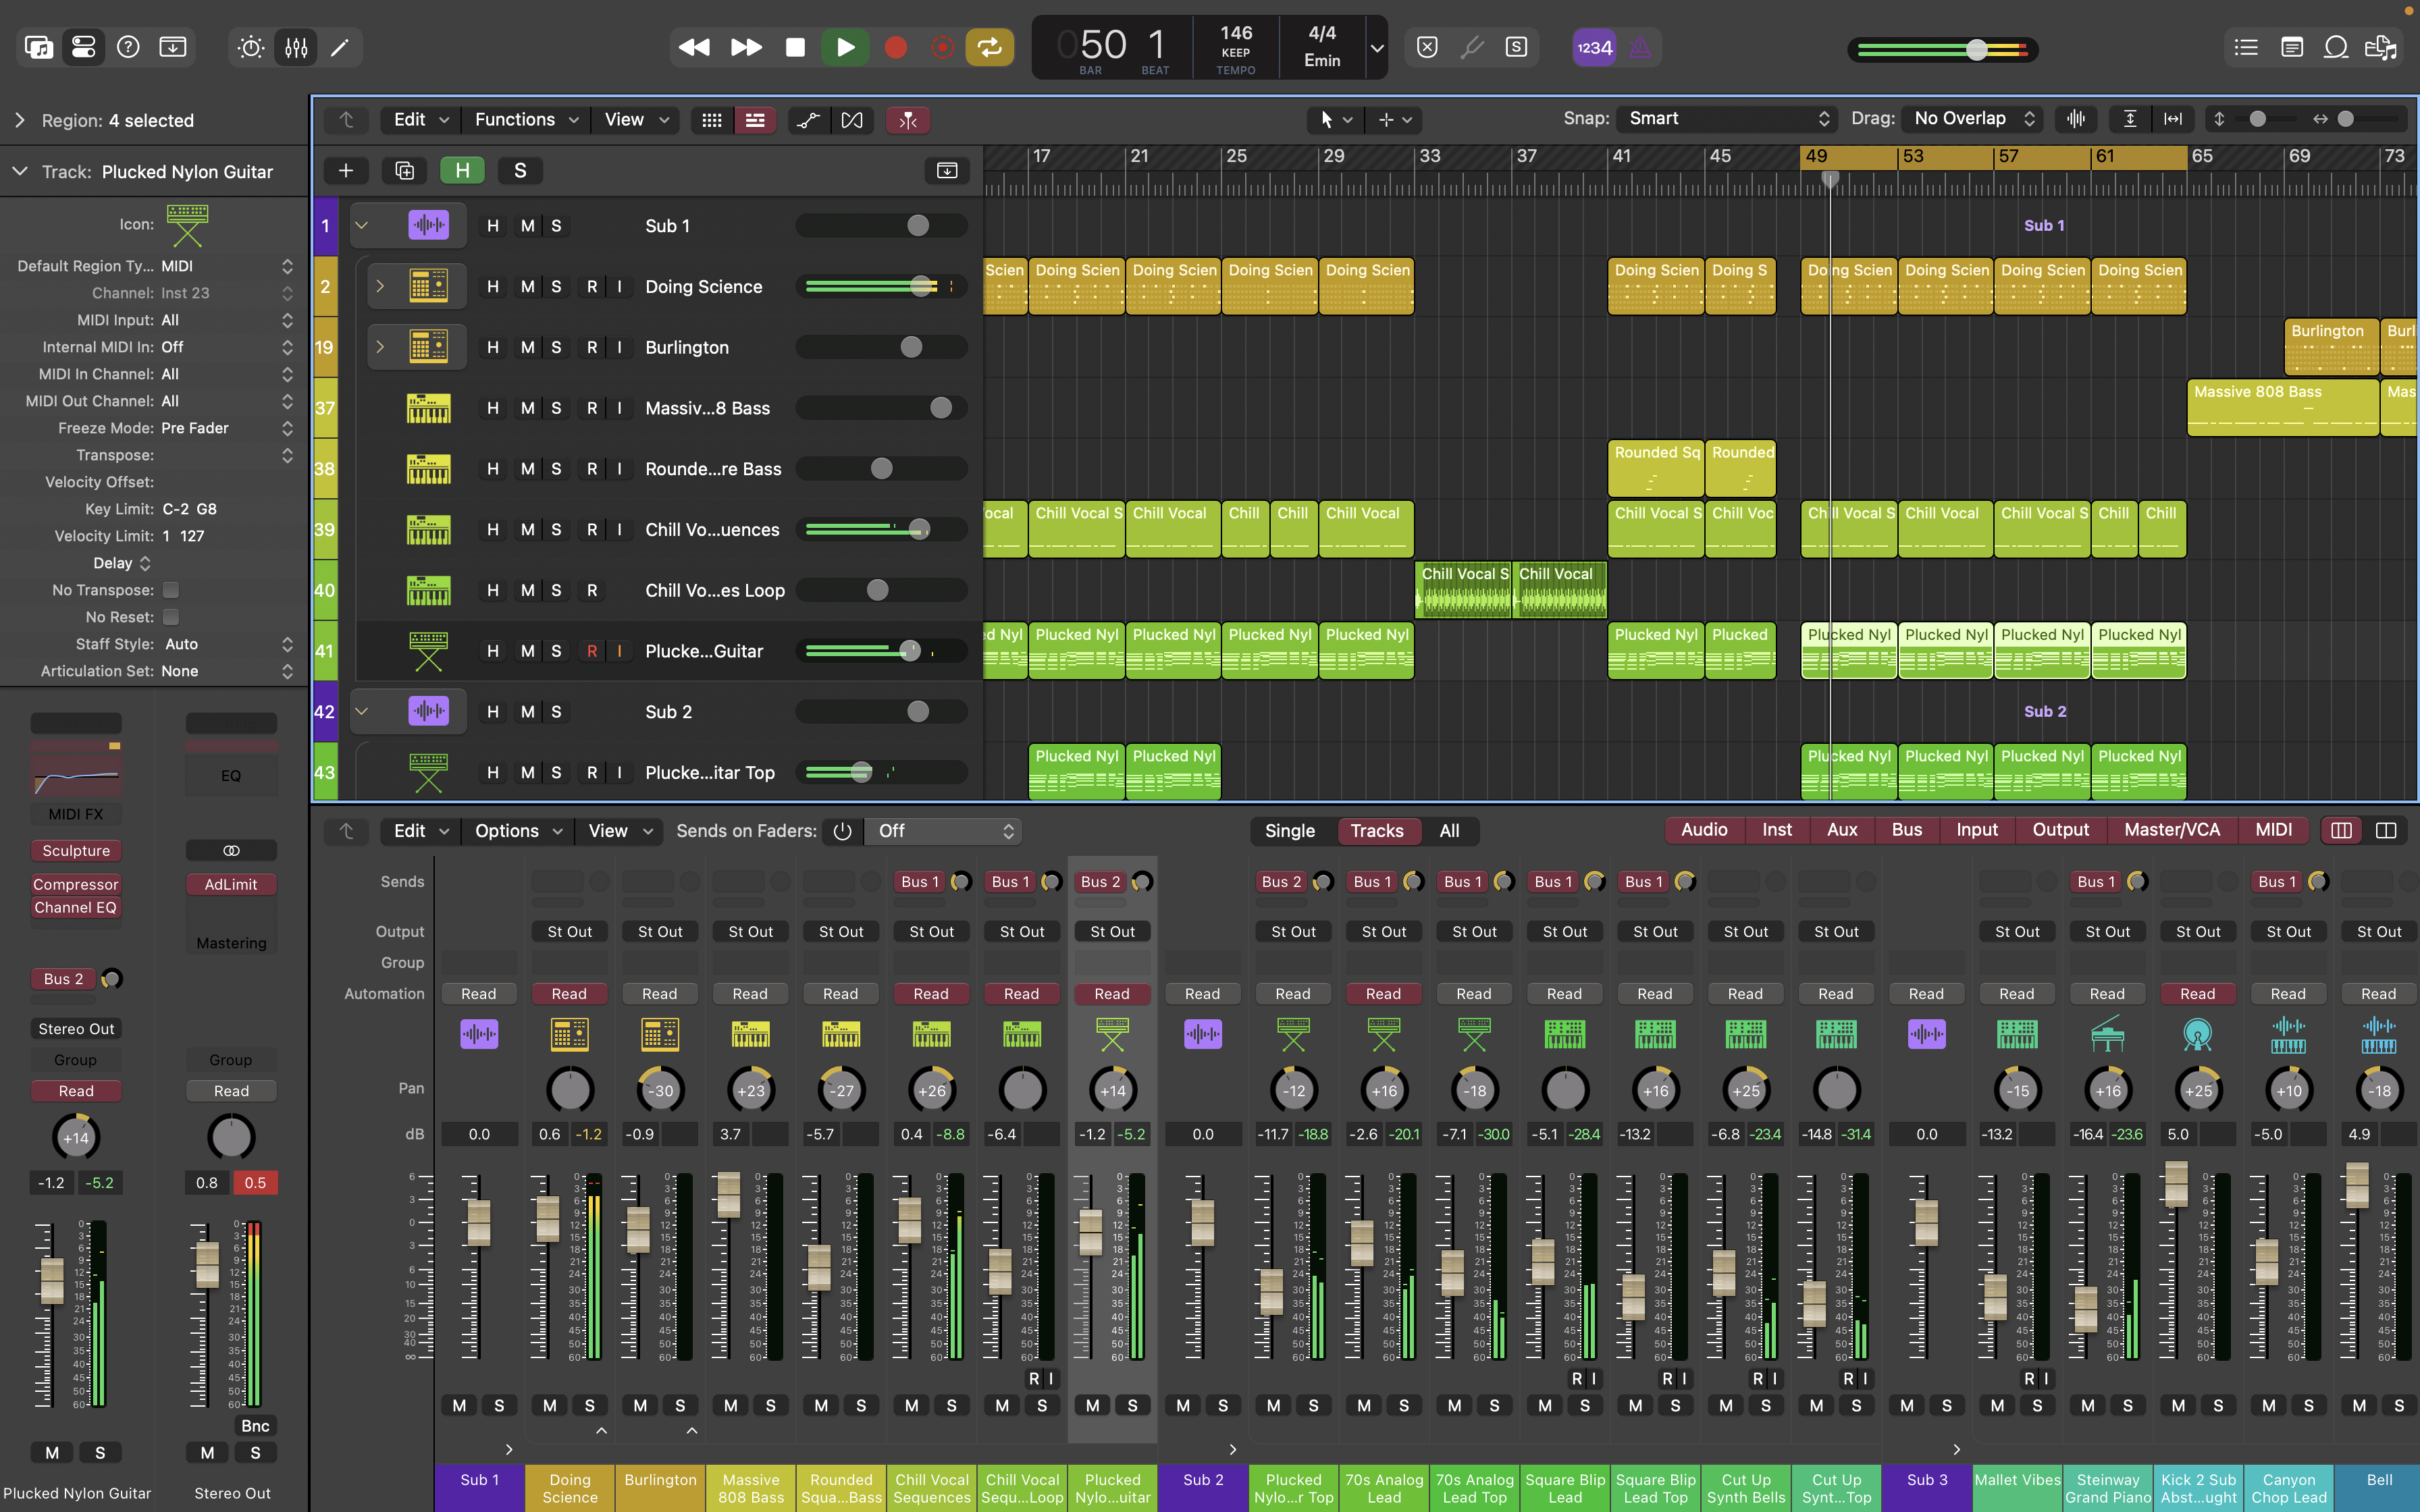
Task: Toggle the Mixer icon in control bar
Action: point(296,47)
